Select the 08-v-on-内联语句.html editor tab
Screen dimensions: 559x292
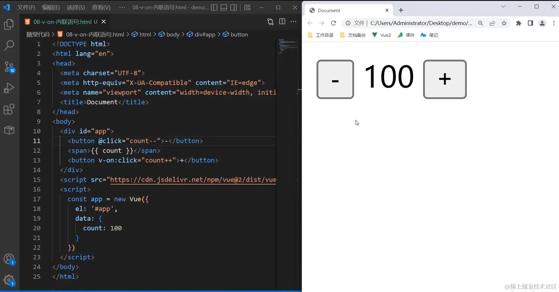[x=65, y=22]
